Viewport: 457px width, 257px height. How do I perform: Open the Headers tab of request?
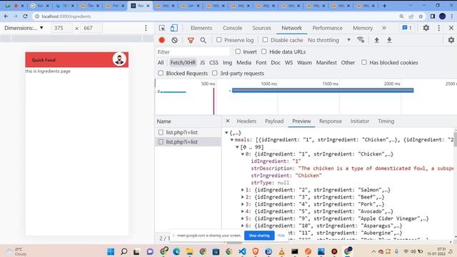click(246, 121)
